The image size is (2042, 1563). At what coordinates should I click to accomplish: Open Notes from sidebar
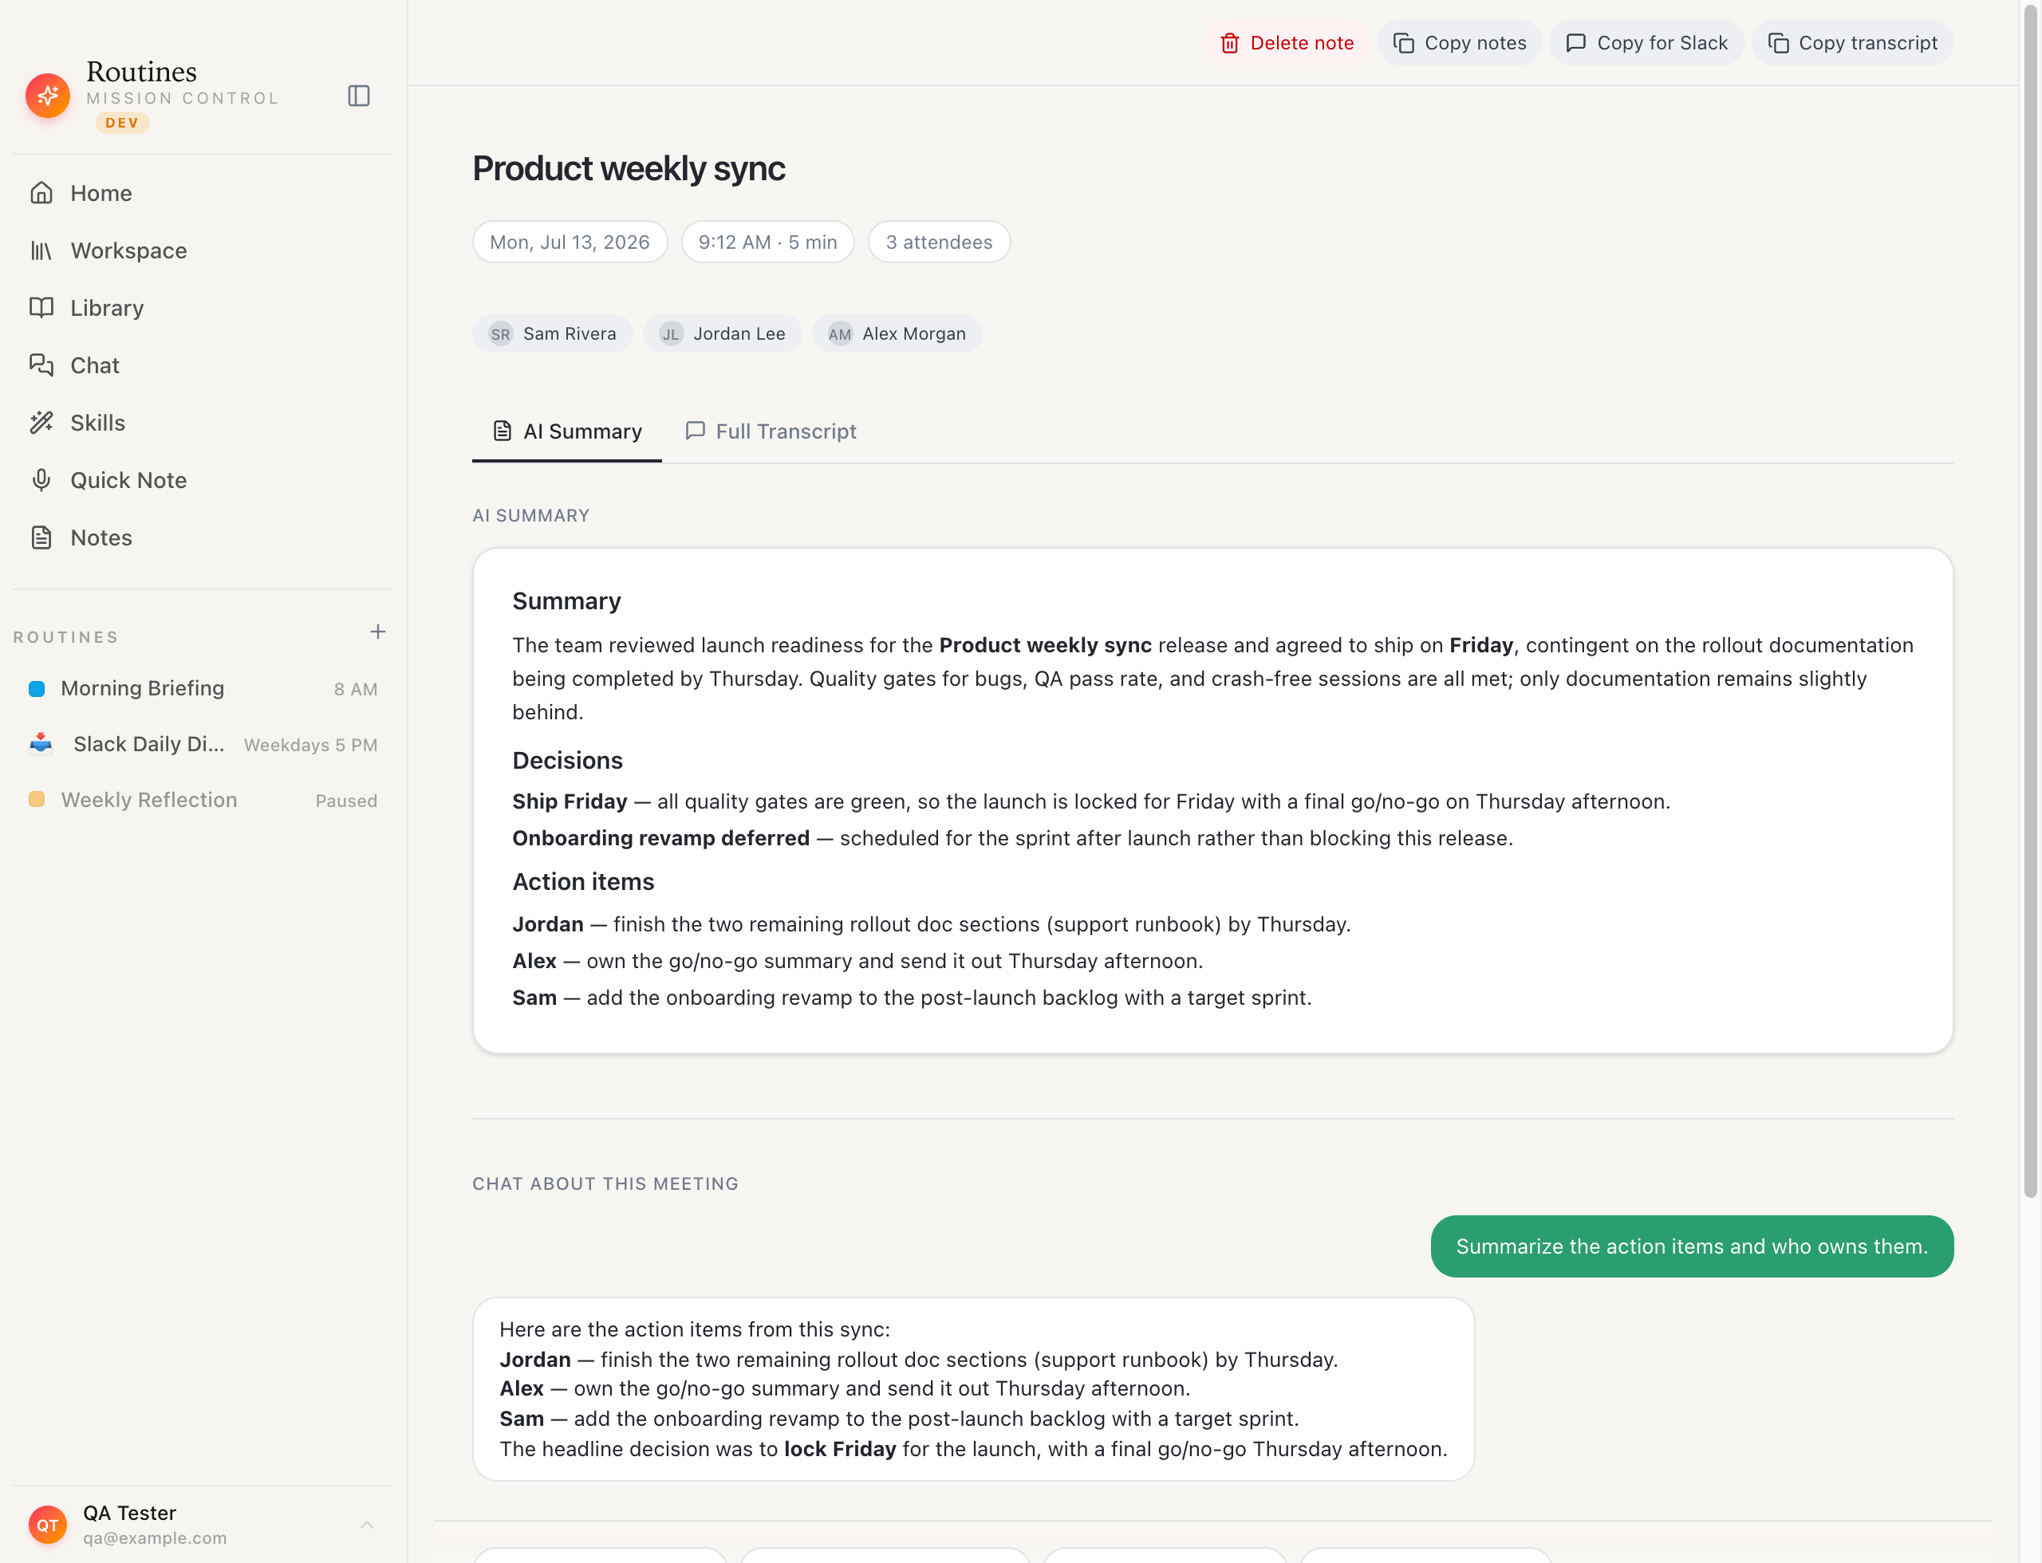coord(204,537)
